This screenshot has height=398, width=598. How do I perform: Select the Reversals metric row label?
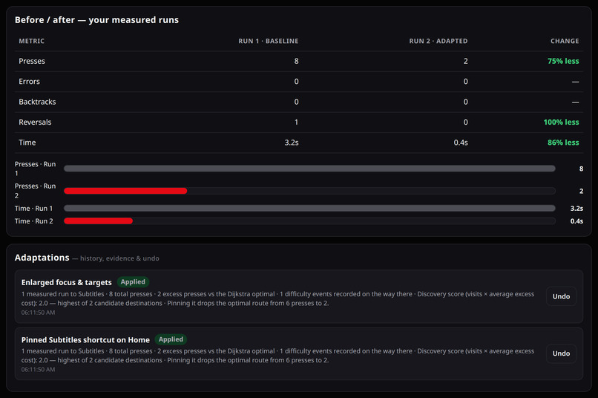pos(35,122)
